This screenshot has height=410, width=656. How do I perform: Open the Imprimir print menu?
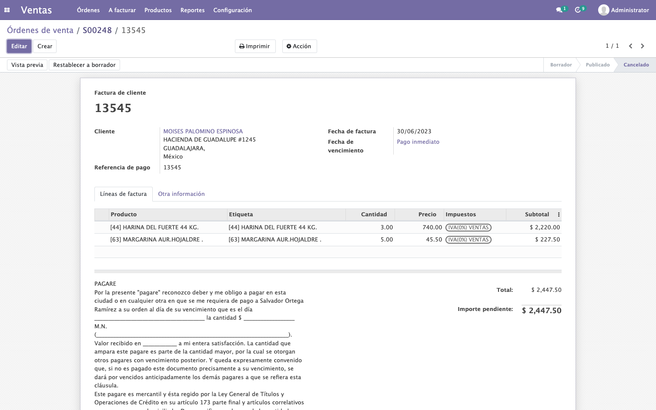(255, 46)
